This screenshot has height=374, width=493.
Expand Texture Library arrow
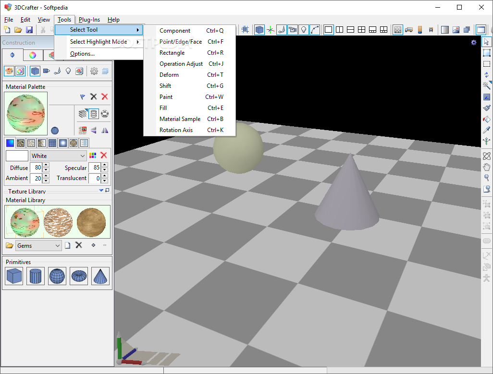click(101, 190)
